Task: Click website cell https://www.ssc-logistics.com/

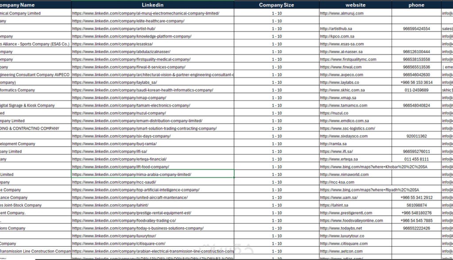Action: 355,128
